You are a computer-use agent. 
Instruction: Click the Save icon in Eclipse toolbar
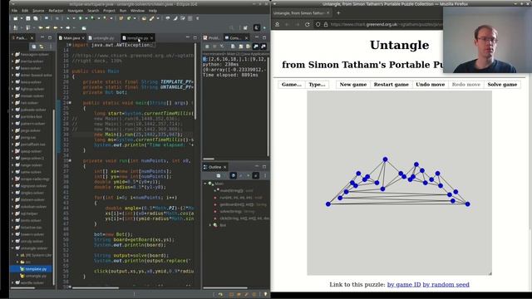28,18
